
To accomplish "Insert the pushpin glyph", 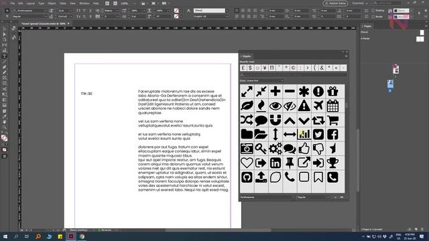I will 290,163.
